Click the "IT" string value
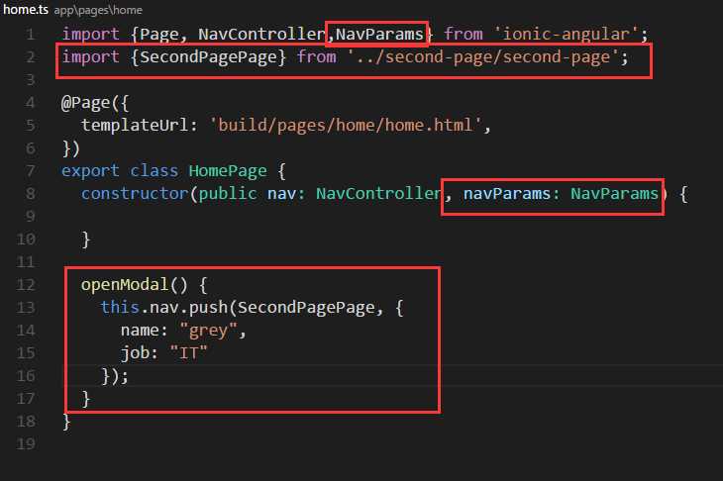Screen dimensions: 723x481 pos(188,353)
